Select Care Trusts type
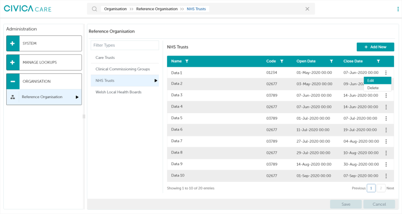 pyautogui.click(x=125, y=58)
